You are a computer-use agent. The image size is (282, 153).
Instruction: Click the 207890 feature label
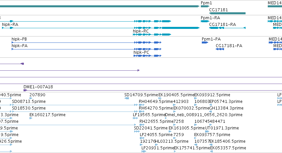click(37, 95)
